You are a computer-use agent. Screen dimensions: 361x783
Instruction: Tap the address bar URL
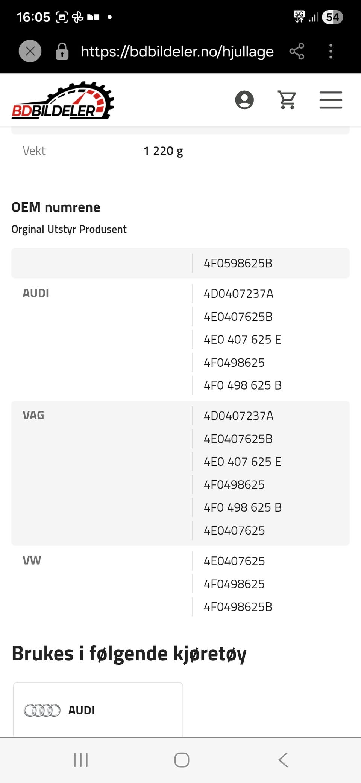click(177, 51)
